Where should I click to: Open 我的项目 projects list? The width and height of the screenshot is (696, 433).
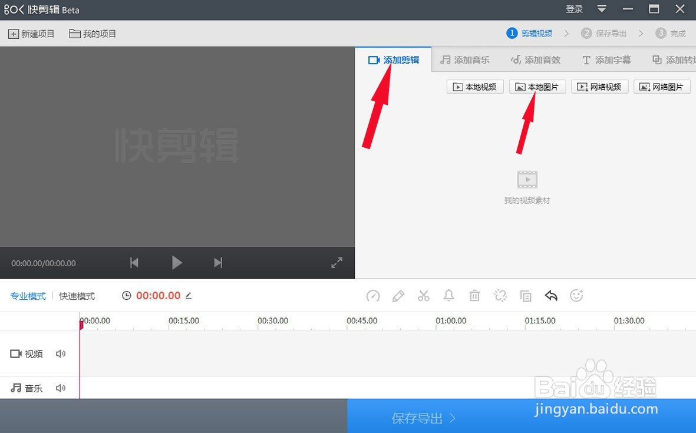(93, 34)
